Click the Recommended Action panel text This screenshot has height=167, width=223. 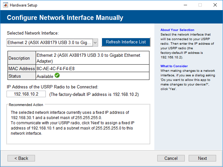pyautogui.click(x=72, y=123)
